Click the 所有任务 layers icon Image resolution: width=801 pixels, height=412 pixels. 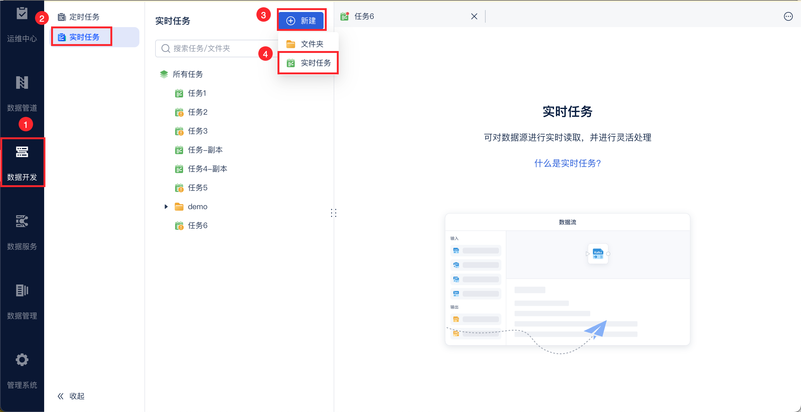164,74
